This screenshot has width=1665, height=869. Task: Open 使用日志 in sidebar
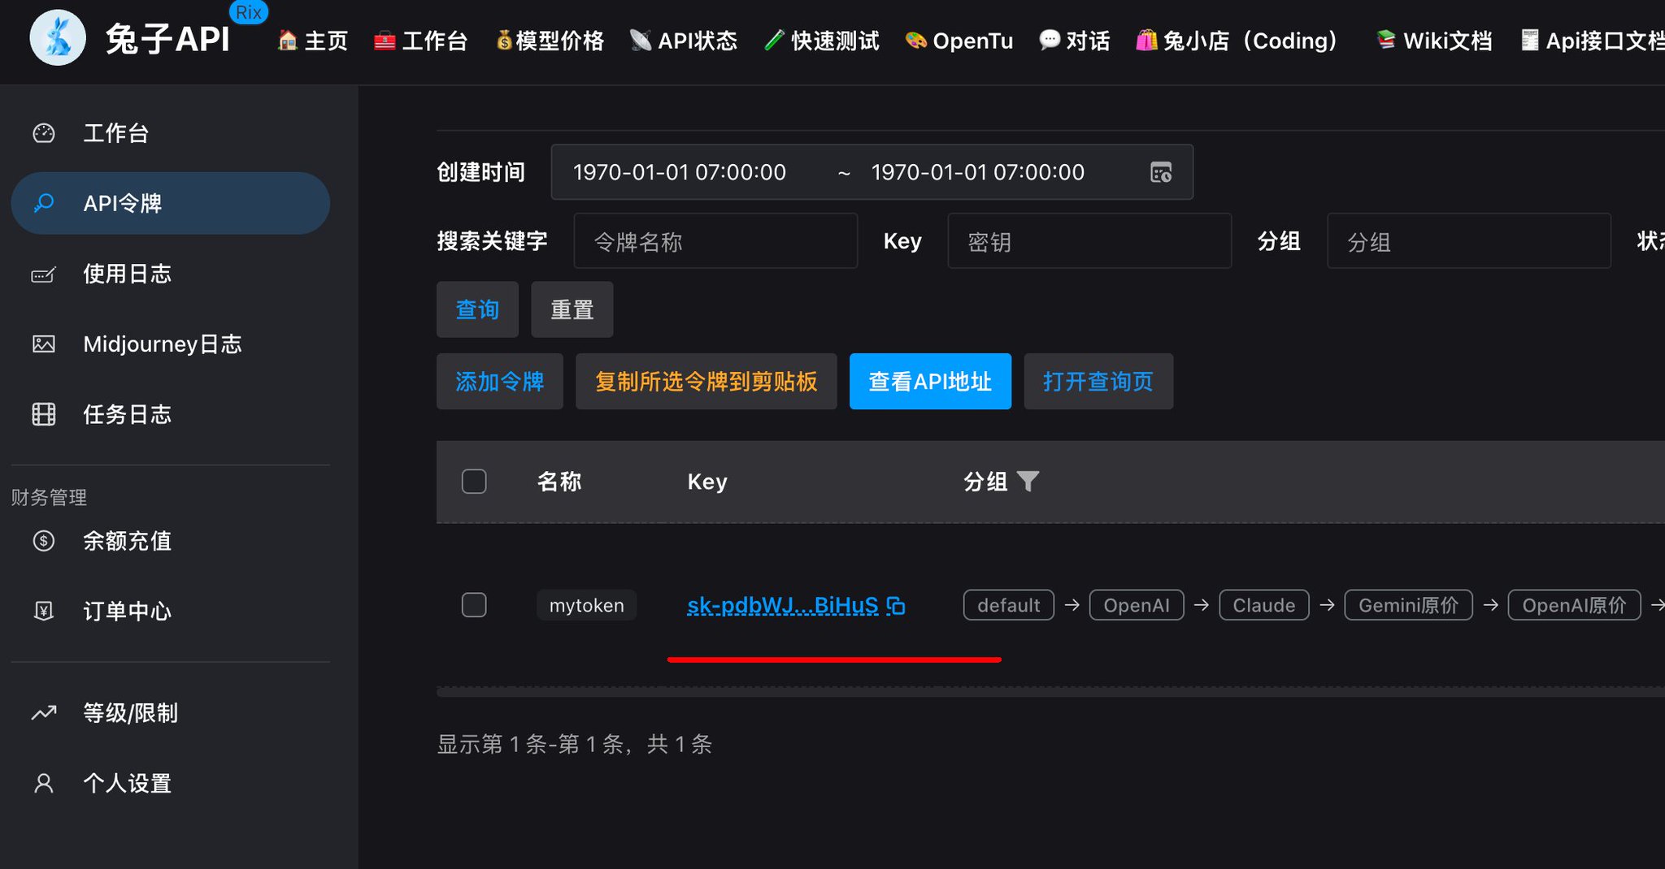pos(171,274)
